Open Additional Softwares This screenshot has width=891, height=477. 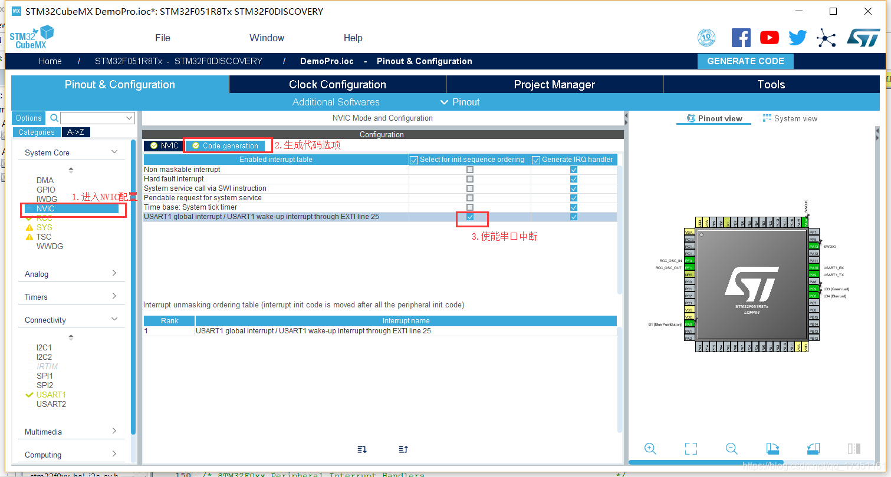(x=336, y=102)
